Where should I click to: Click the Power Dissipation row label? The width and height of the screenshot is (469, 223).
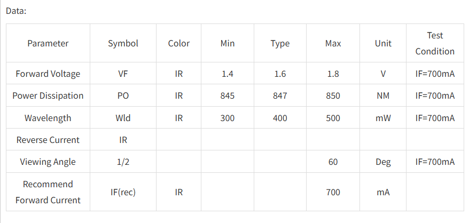click(48, 96)
